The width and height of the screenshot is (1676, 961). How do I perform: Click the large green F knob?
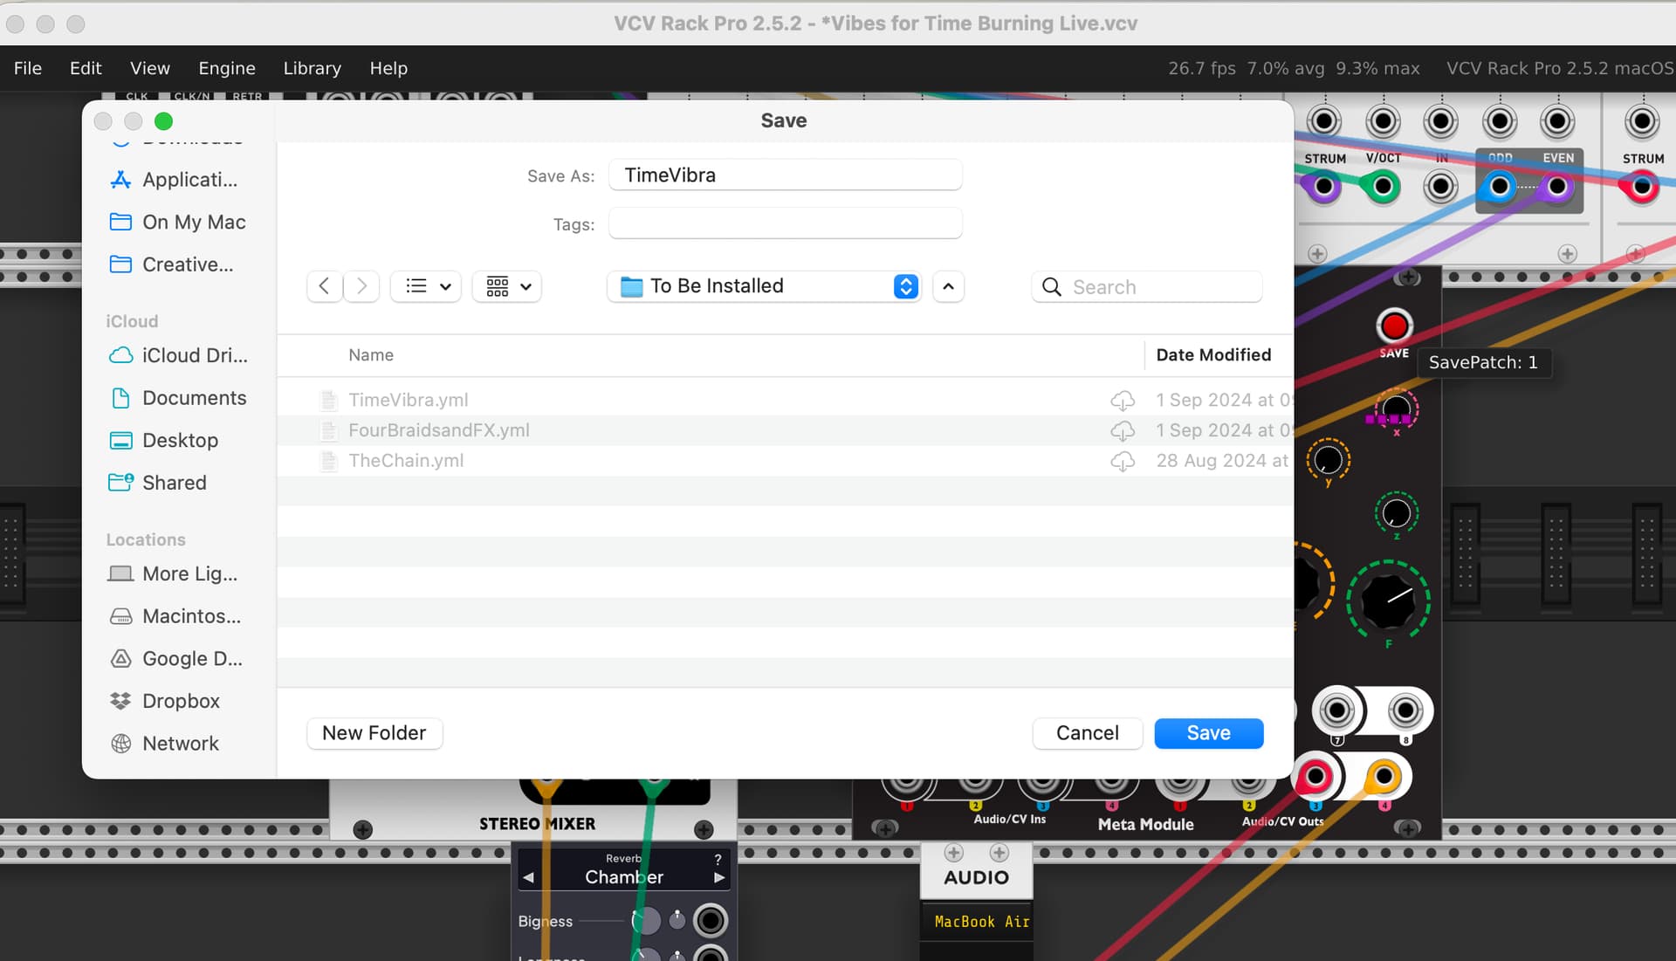point(1388,601)
